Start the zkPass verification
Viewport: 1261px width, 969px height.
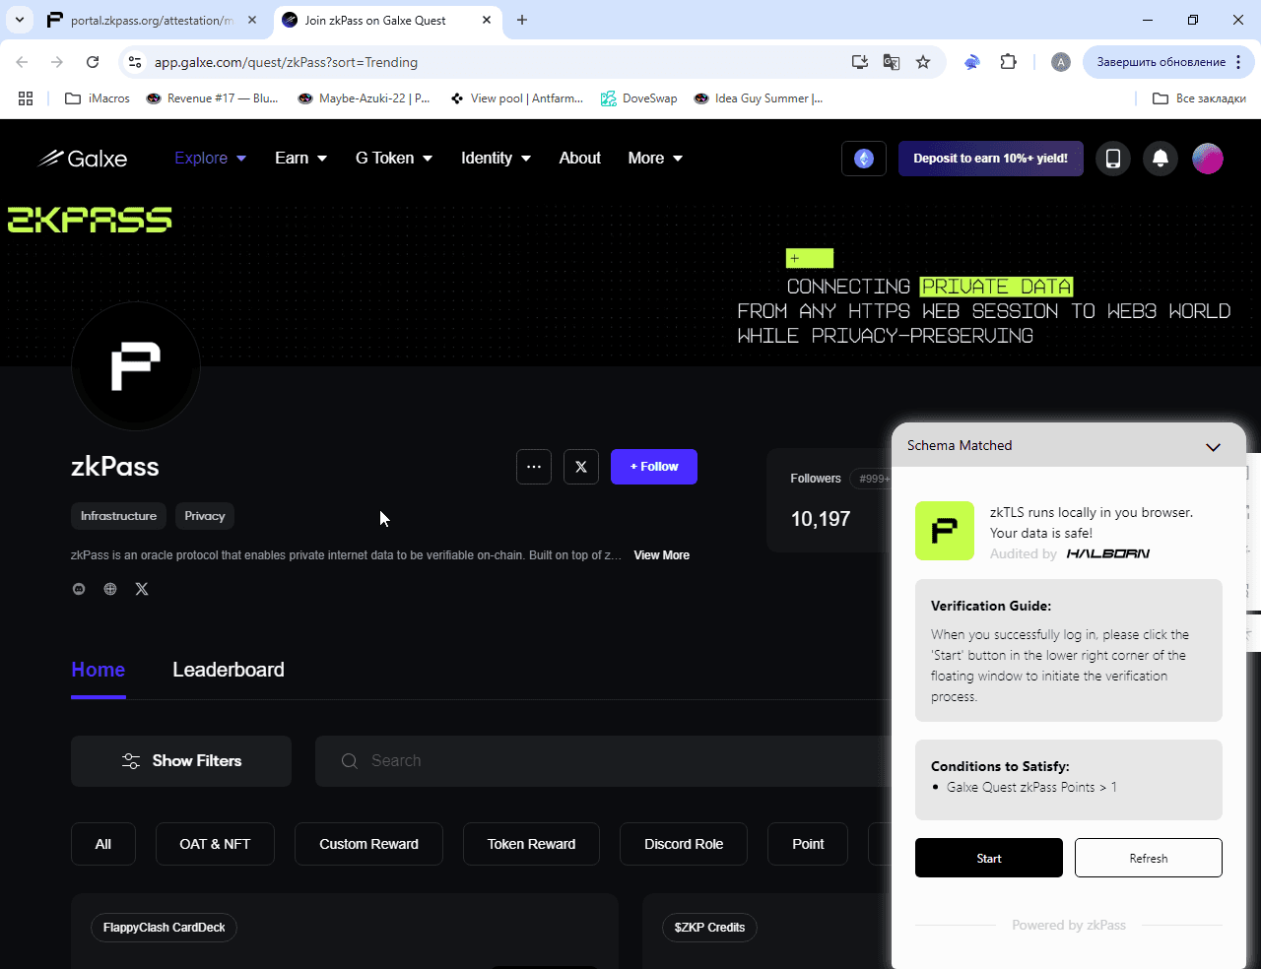click(x=989, y=858)
